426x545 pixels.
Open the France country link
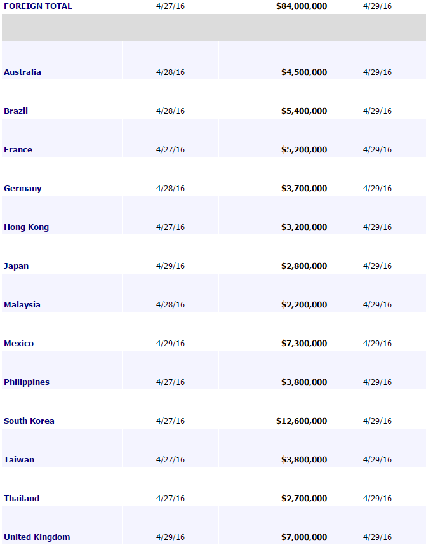click(x=18, y=149)
